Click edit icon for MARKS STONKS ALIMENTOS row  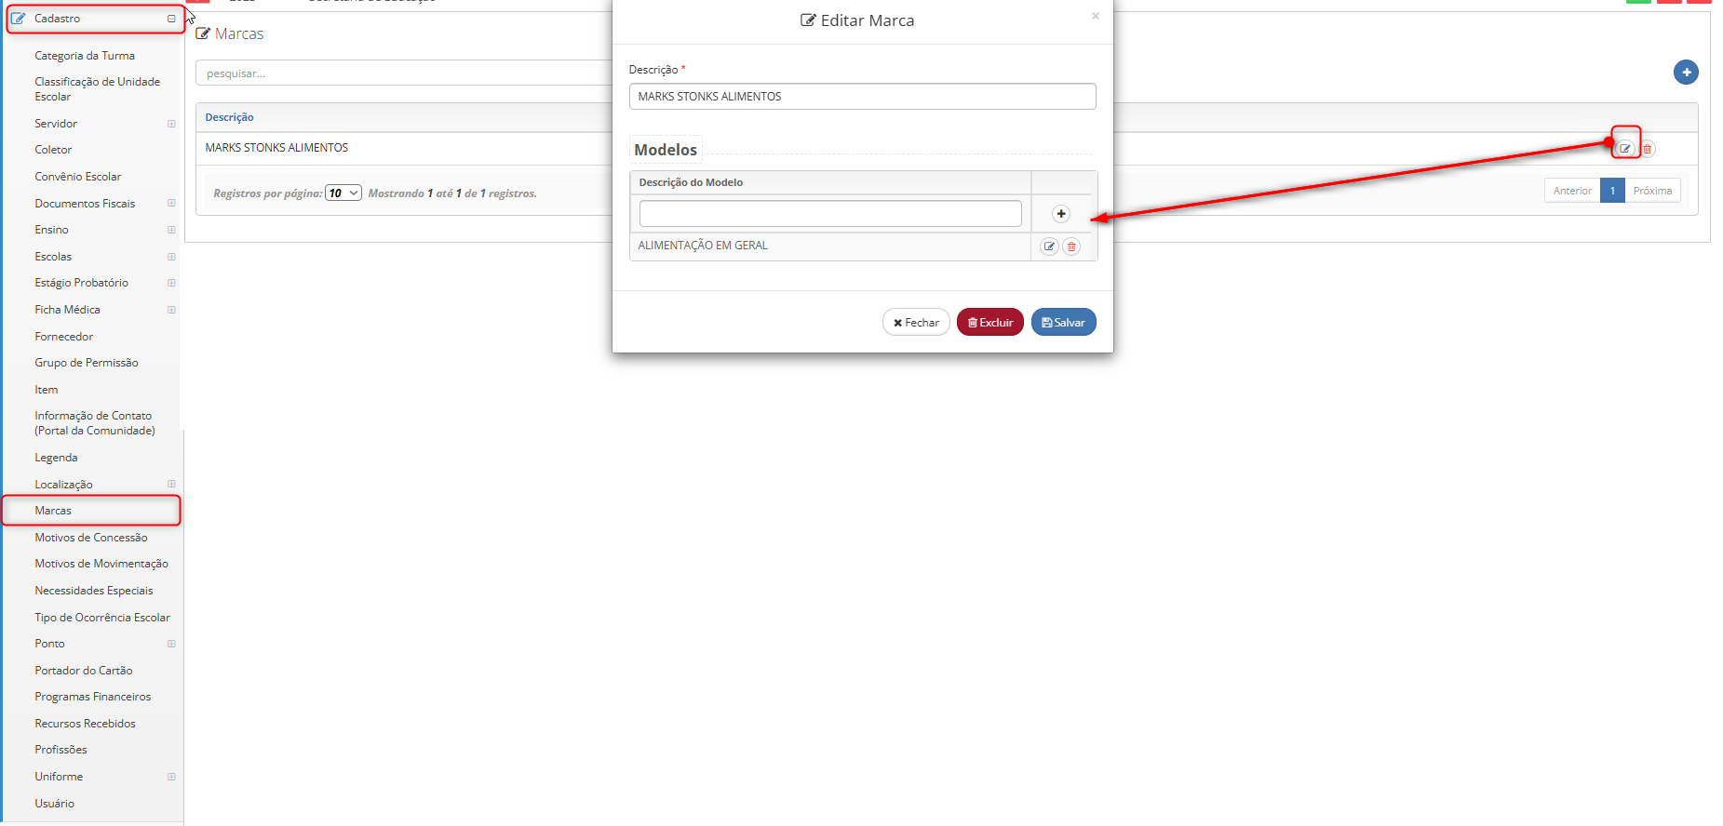click(x=1625, y=149)
